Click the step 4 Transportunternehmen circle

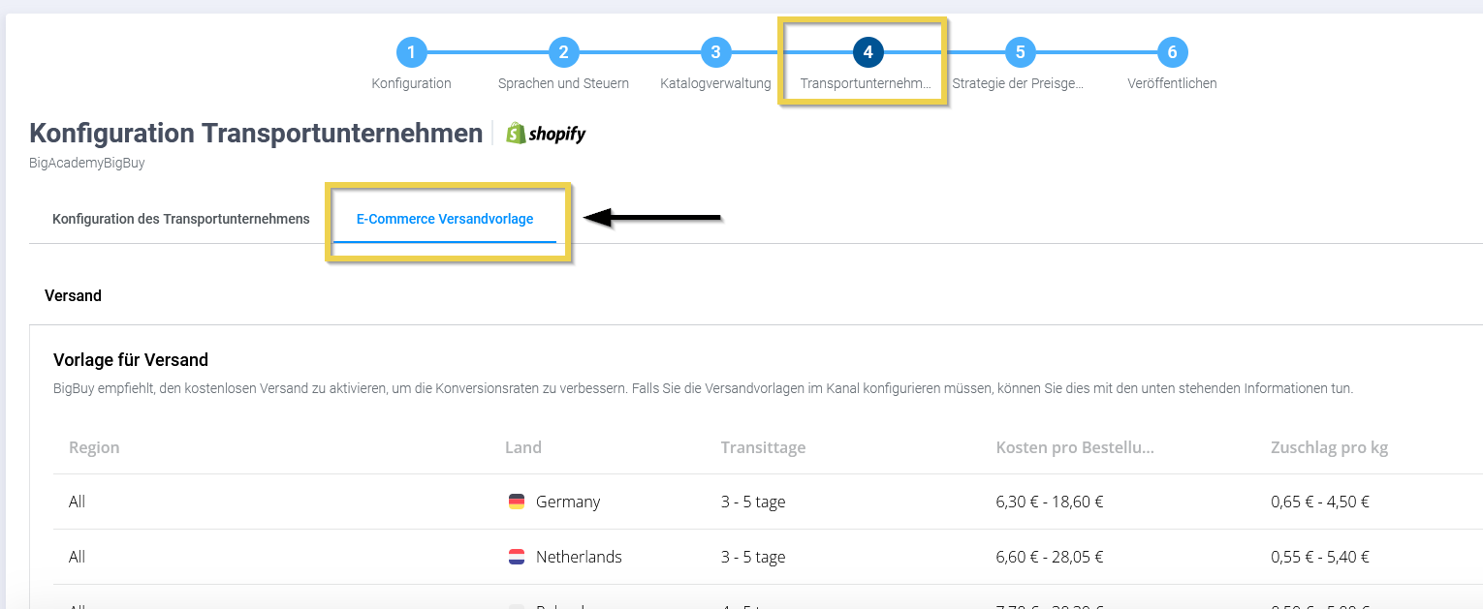(x=868, y=52)
